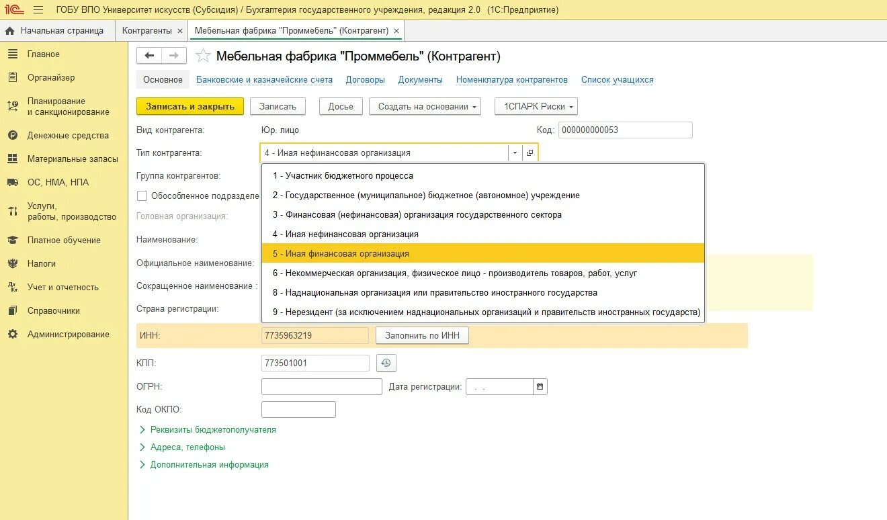887x520 pixels.
Task: Open Банковские и казначейские счета link
Action: point(264,80)
